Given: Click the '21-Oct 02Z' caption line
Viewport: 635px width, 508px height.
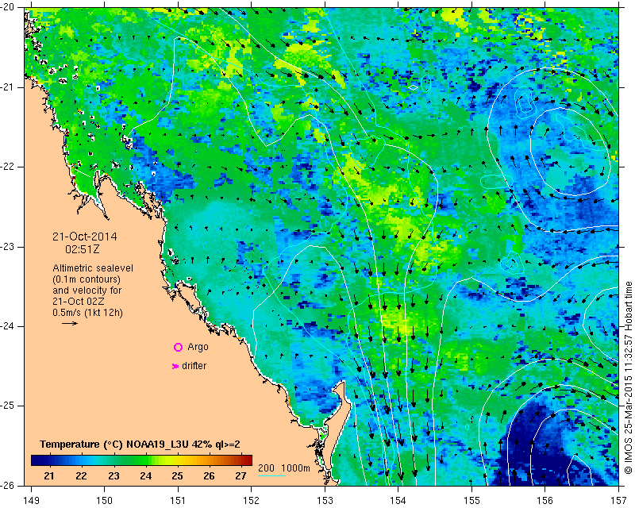Looking at the screenshot, I should click(x=78, y=302).
